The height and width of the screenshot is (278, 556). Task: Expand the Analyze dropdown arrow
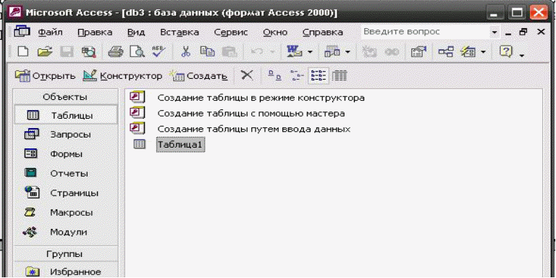(x=347, y=52)
